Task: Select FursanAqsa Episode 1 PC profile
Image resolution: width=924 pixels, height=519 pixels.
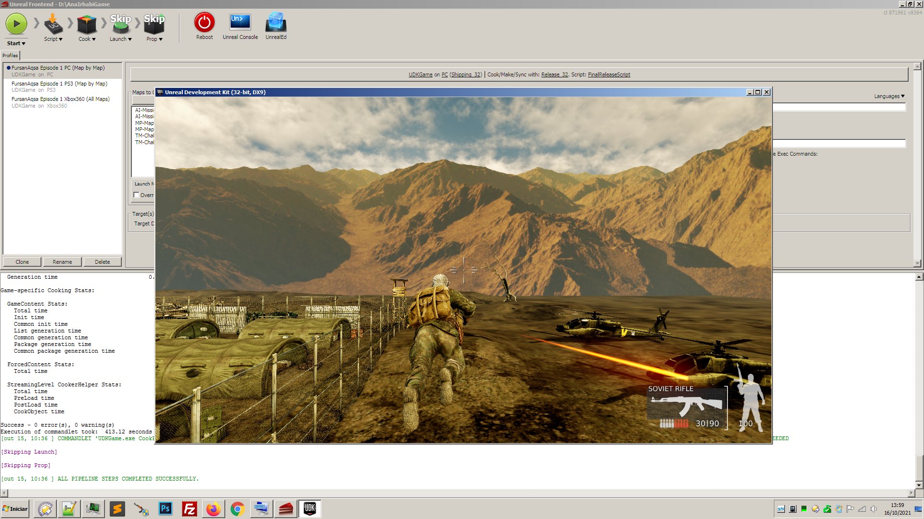Action: point(63,71)
